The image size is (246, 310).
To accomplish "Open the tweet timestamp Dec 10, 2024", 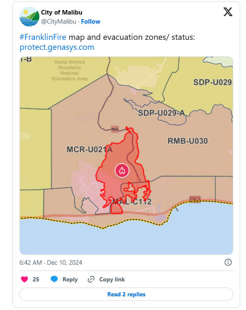I will 51,263.
